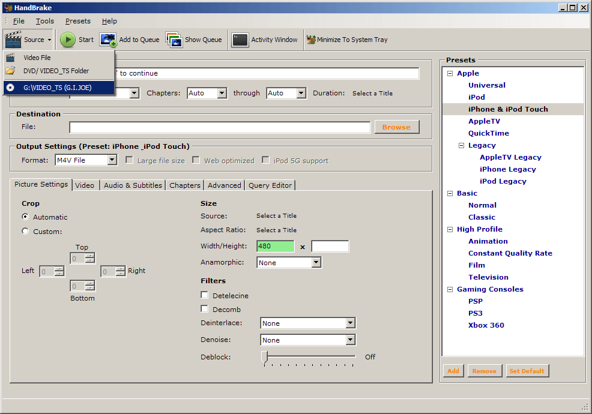Switch to the Chapters tab
Image resolution: width=592 pixels, height=414 pixels.
tap(185, 185)
